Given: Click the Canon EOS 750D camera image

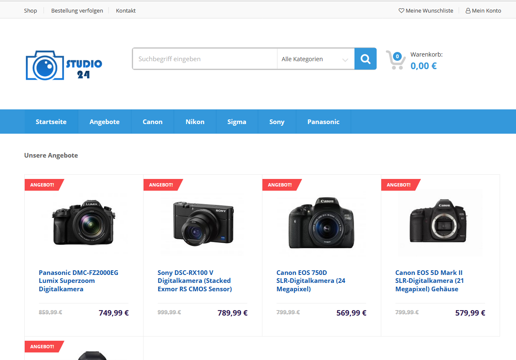Looking at the screenshot, I should point(321,223).
